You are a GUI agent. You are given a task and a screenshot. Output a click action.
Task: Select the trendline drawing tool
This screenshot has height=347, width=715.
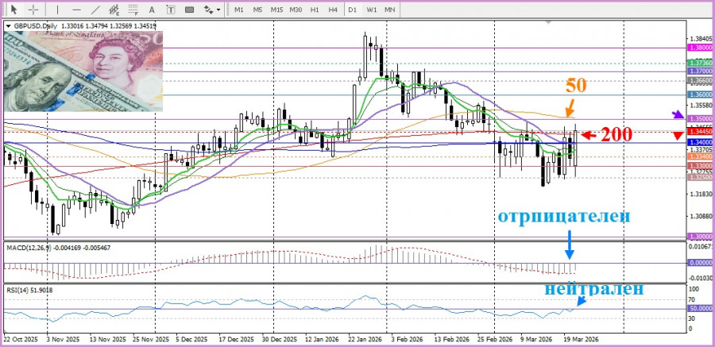point(96,10)
